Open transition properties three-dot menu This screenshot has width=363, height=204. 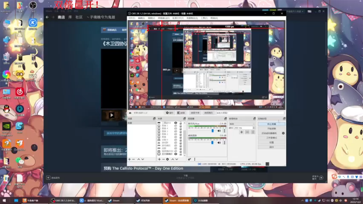253,132
